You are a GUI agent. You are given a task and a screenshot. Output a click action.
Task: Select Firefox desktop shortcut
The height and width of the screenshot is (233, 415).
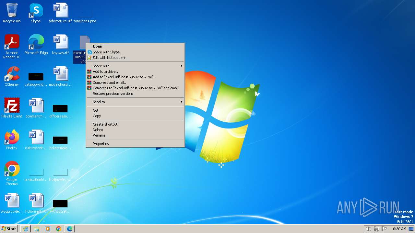coord(12,140)
